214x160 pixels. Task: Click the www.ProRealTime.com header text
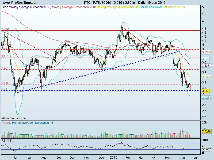click(x=21, y=3)
